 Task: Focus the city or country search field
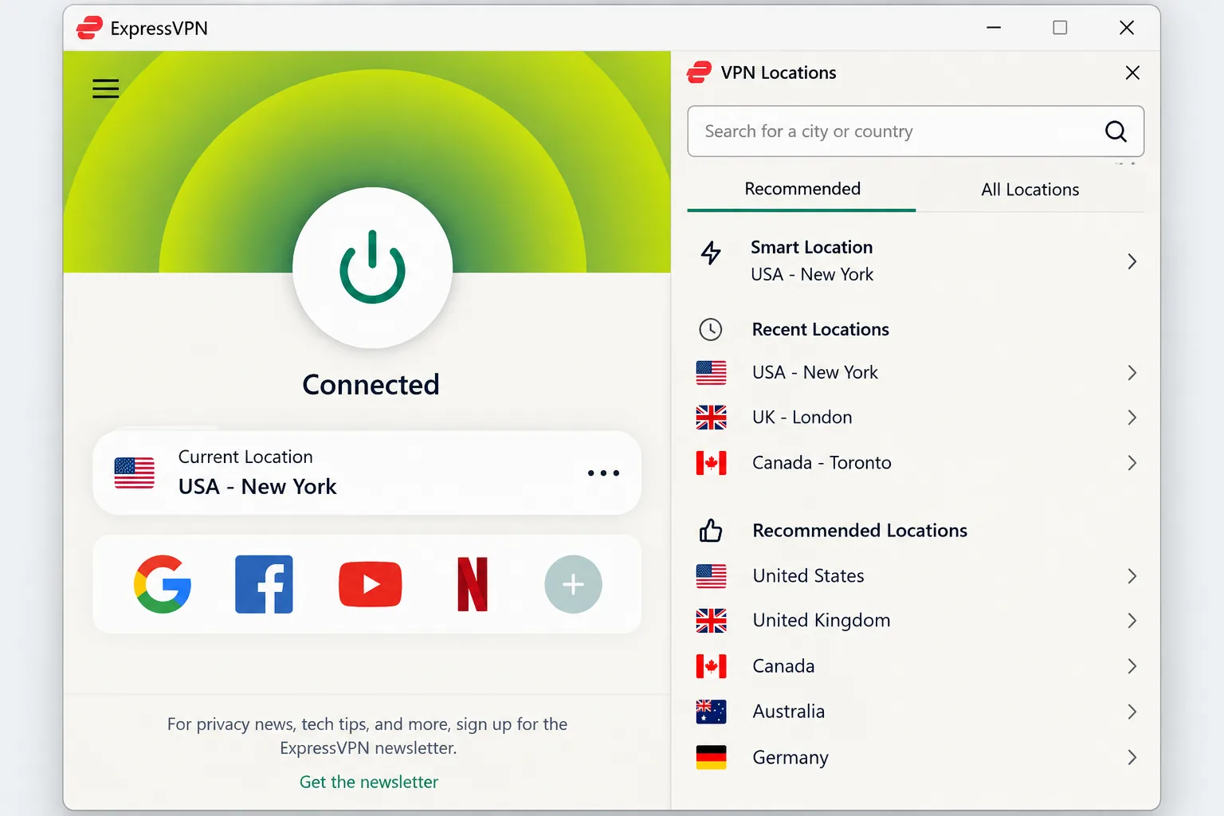coord(916,131)
